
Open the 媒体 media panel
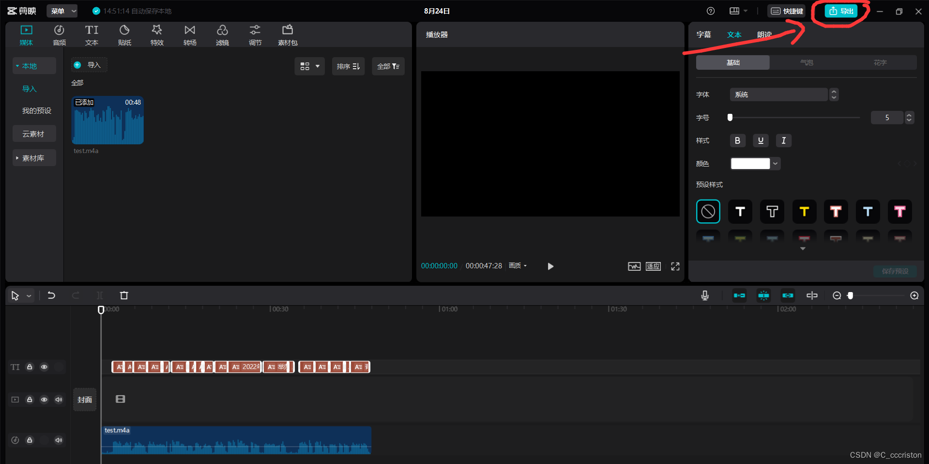(x=26, y=35)
